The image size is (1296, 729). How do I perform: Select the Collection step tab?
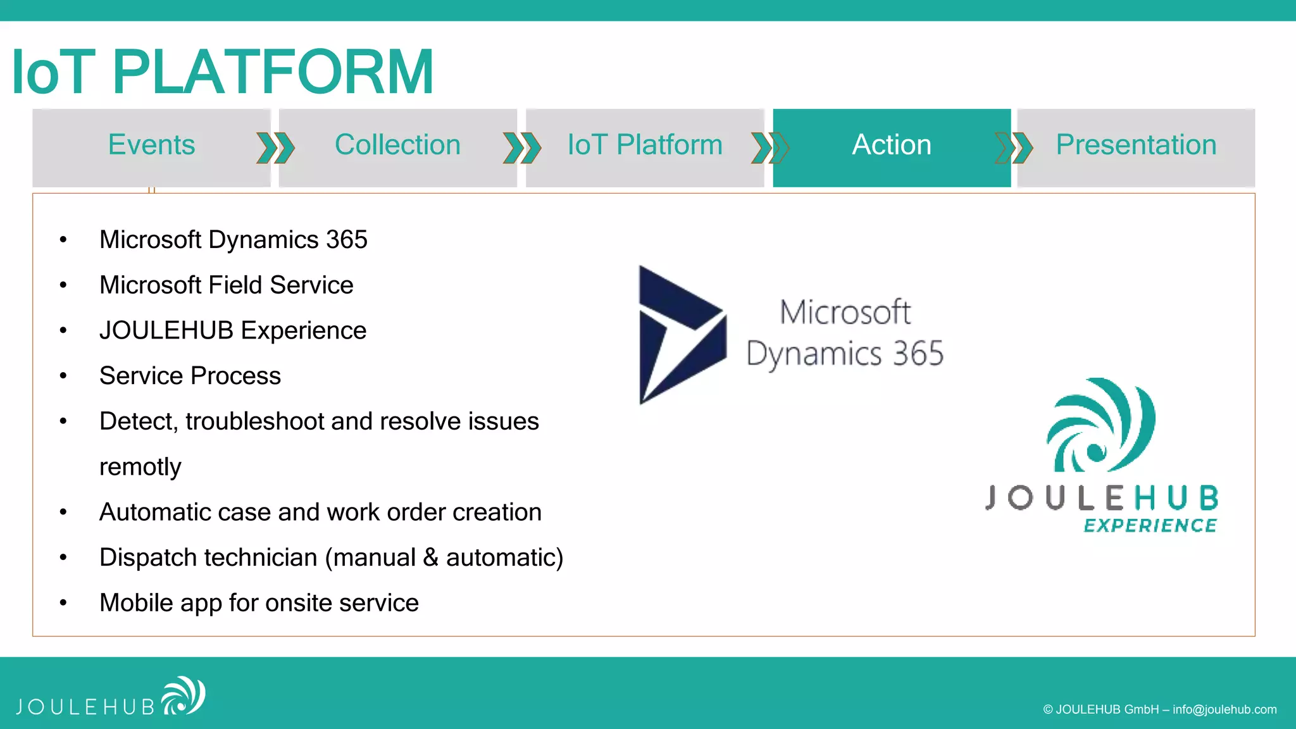(x=397, y=145)
